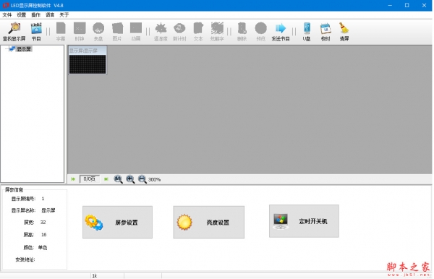This screenshot has width=434, height=279.
Task: Click the 颜色 value 单色
Action: tap(43, 247)
